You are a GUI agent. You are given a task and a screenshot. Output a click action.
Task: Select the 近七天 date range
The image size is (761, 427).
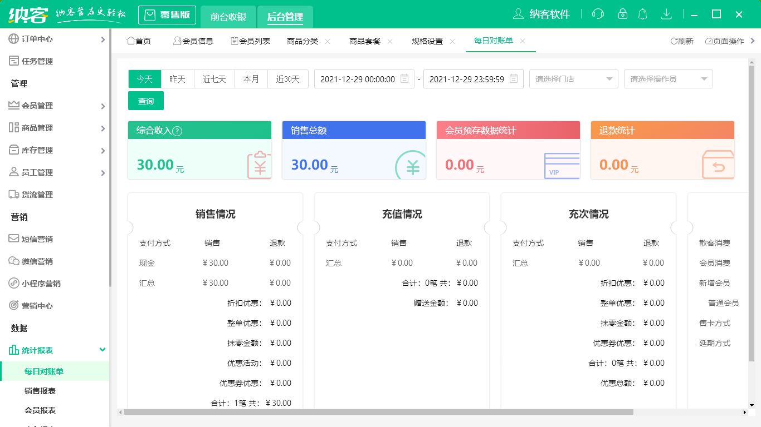(214, 79)
